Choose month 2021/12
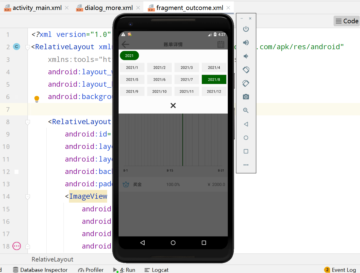 click(214, 91)
